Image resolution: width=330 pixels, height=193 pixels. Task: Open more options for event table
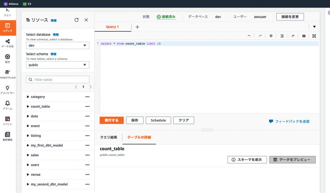[87, 126]
